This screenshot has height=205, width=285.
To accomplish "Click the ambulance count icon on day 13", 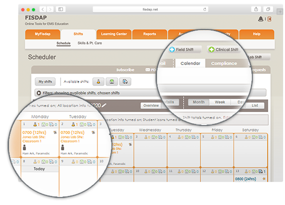I will point(260,171).
